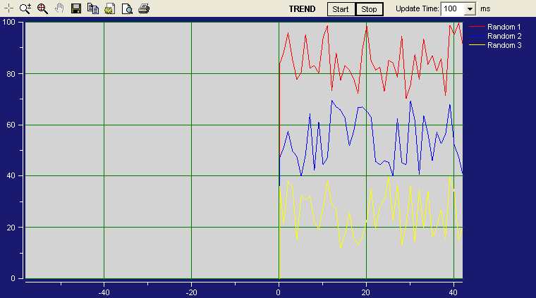Select the crosshair cursor tool
Screen dimensions: 536x298
[x=8, y=9]
